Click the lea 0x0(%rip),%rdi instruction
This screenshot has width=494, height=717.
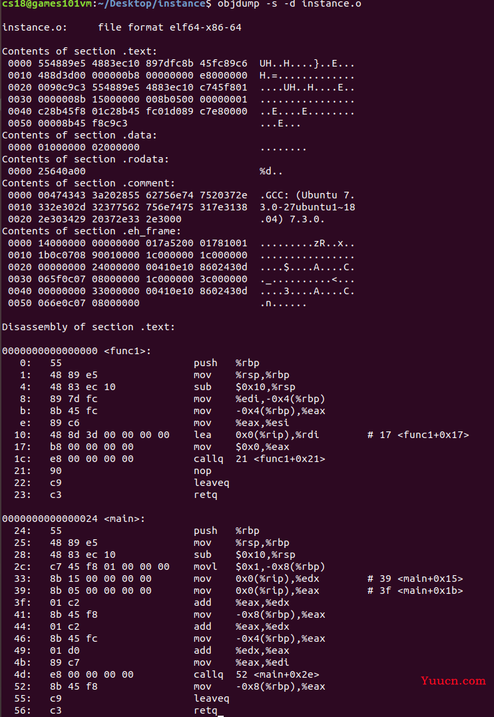tap(256, 435)
